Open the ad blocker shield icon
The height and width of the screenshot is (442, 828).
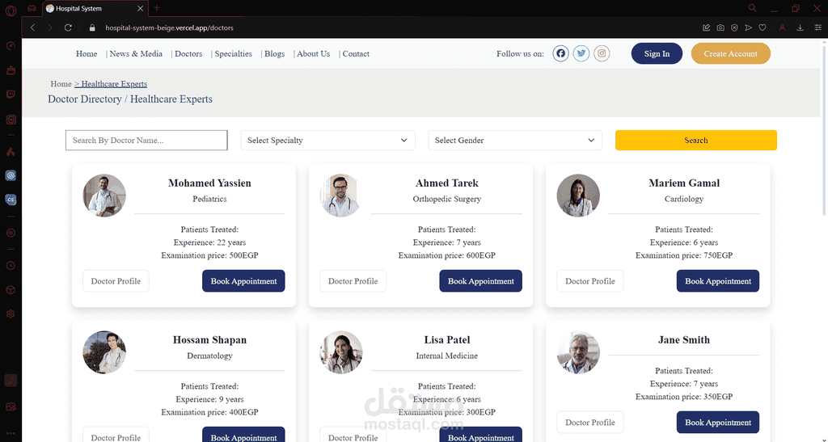pyautogui.click(x=734, y=27)
